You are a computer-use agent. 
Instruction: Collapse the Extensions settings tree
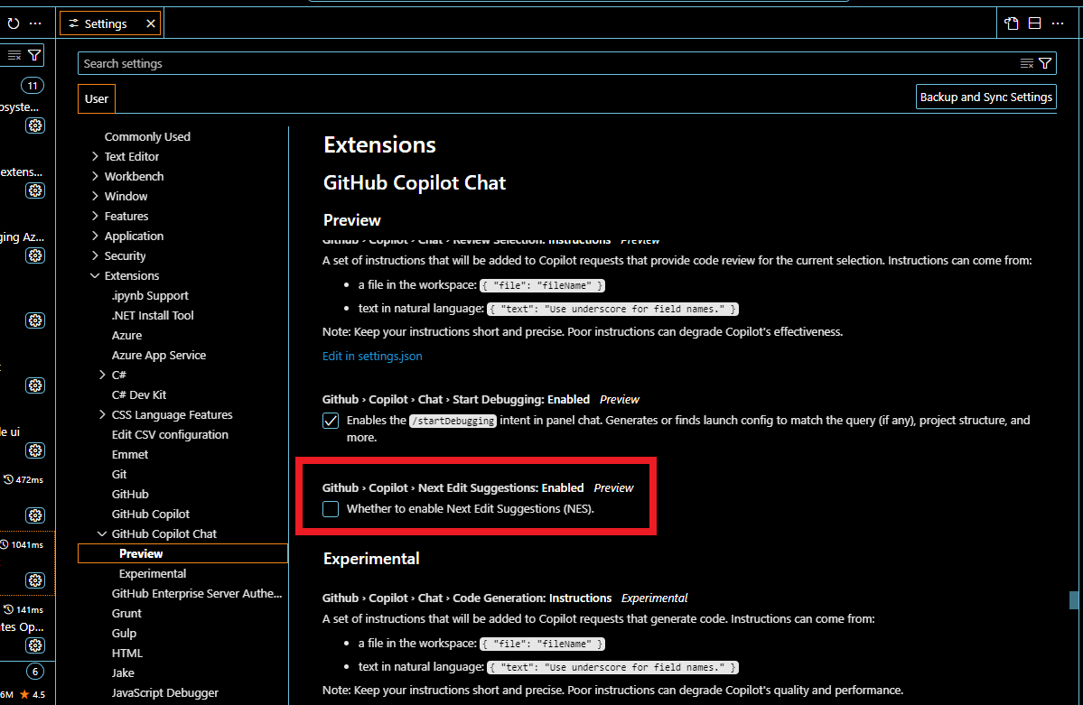click(95, 275)
